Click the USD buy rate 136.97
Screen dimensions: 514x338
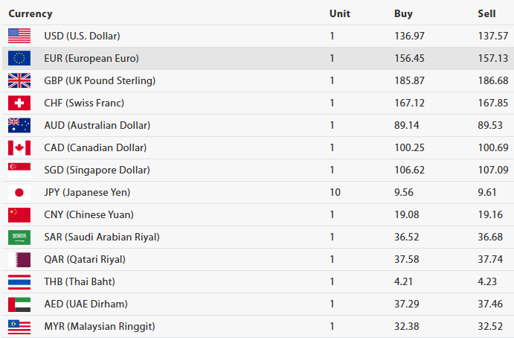408,36
